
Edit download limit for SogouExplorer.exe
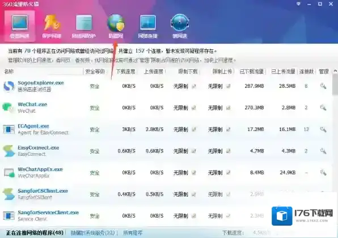pos(194,86)
